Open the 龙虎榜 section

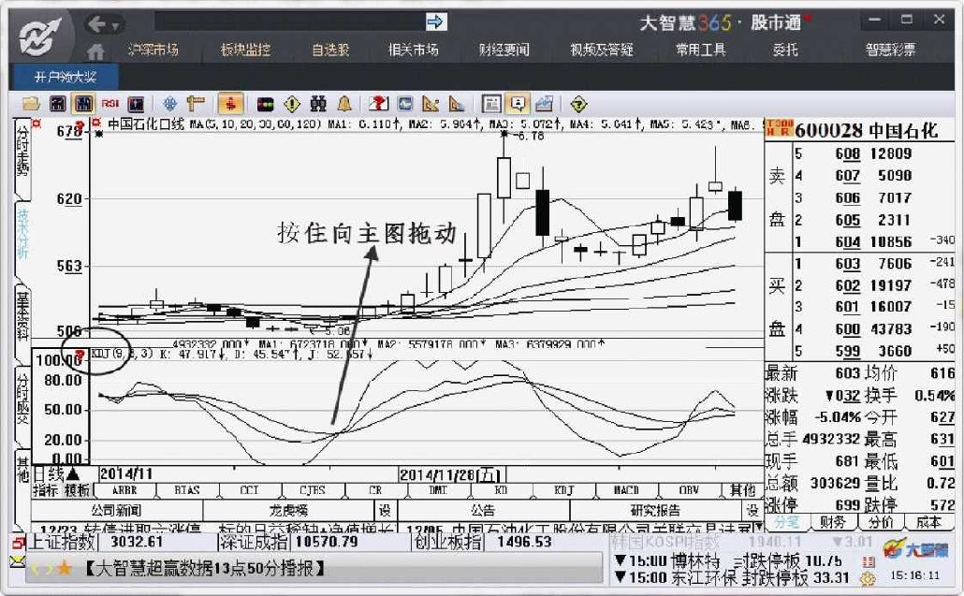coord(288,511)
